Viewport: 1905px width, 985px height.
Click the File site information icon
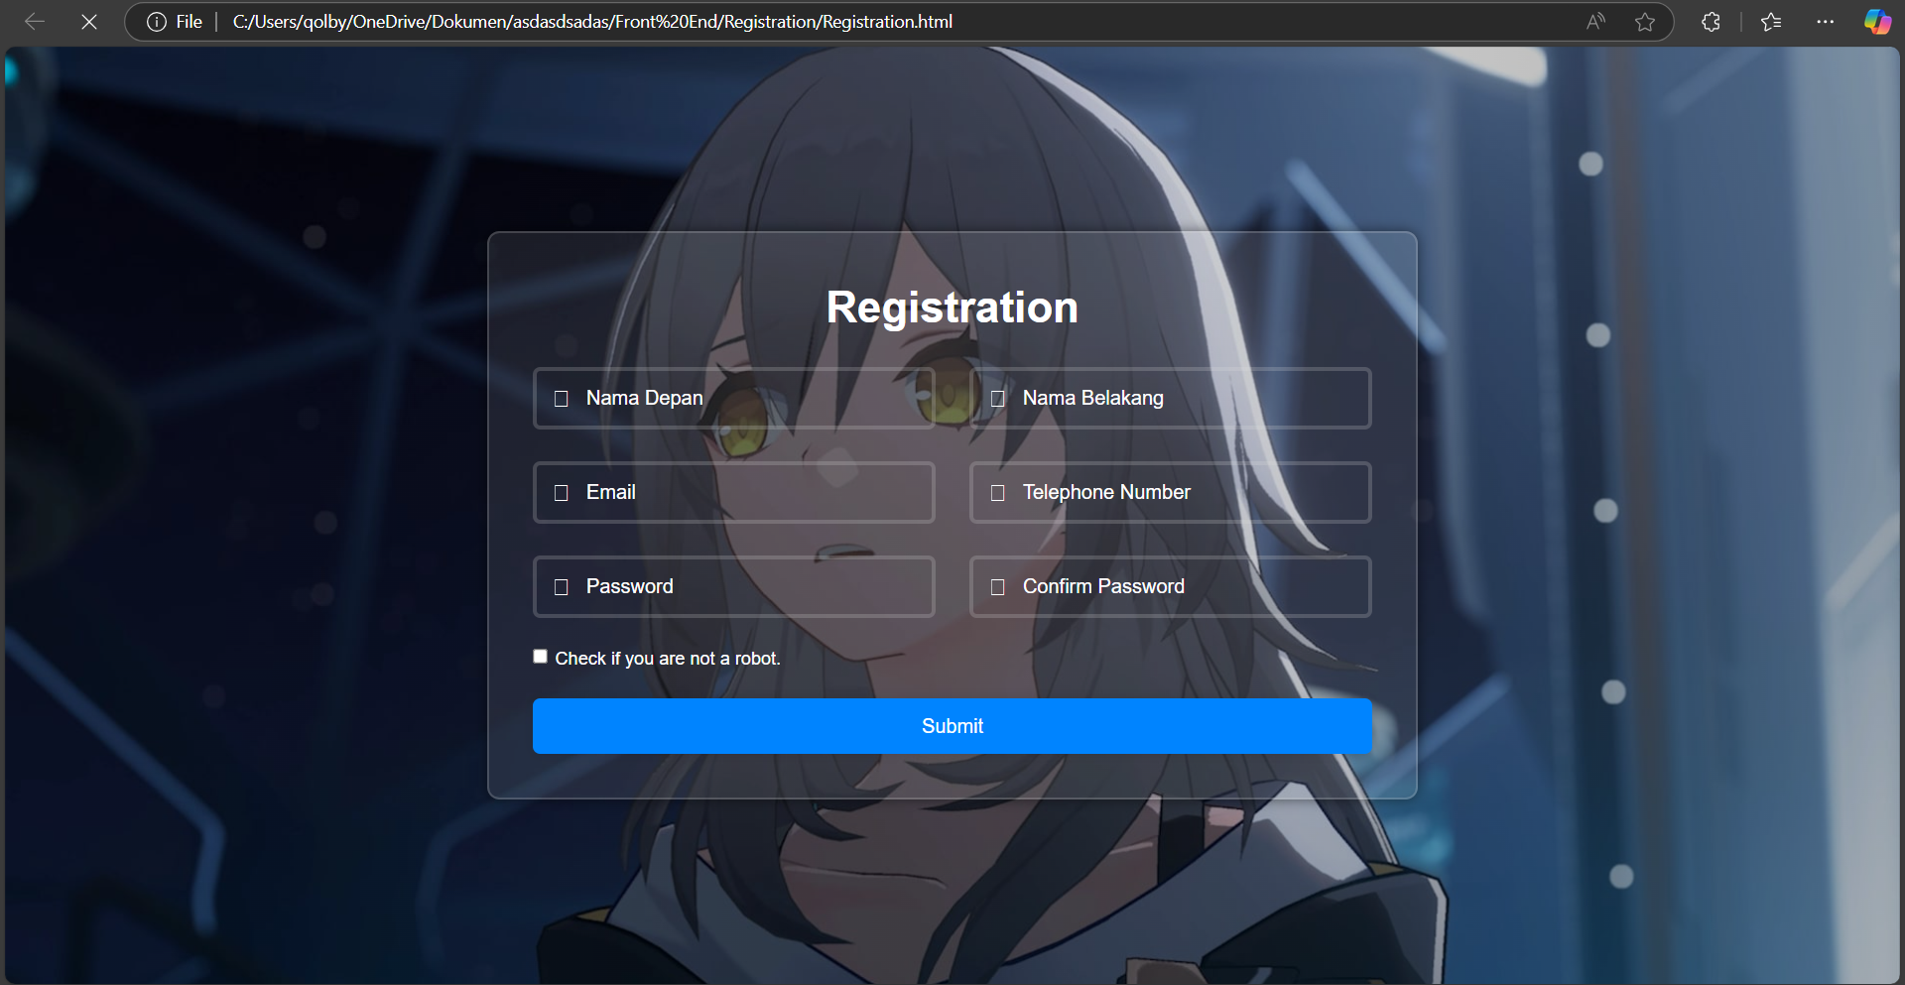157,22
